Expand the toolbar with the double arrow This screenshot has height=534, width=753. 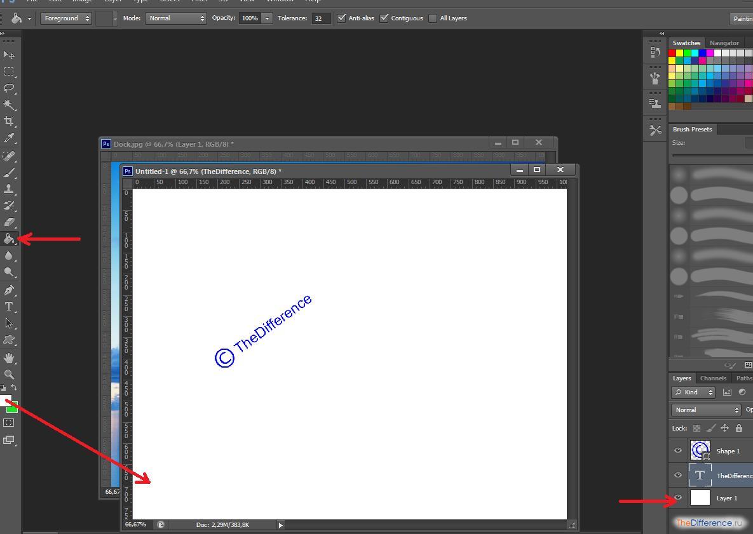[3, 33]
